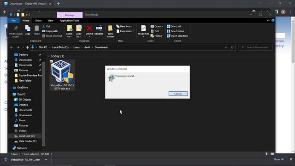Image resolution: width=295 pixels, height=166 pixels.
Task: Close the browser downloads bar
Action: (x=291, y=160)
